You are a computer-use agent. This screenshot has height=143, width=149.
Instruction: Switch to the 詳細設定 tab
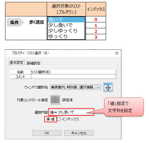pos(33,63)
